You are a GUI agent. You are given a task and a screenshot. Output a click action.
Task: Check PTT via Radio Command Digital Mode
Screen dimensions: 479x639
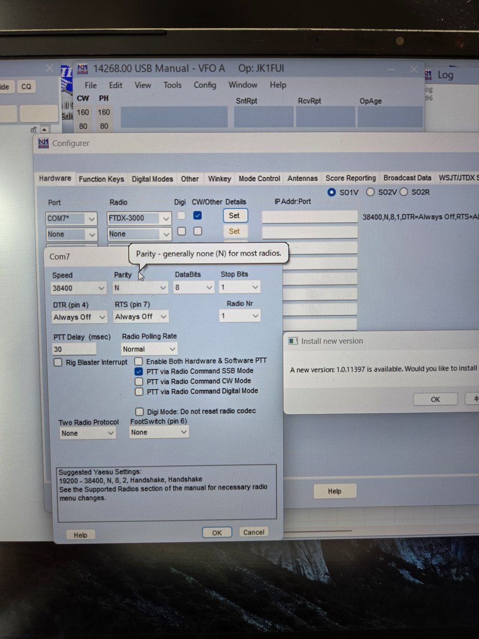coord(138,391)
